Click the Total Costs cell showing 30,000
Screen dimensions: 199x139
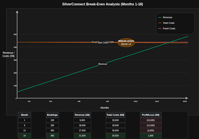pyautogui.click(x=115, y=131)
